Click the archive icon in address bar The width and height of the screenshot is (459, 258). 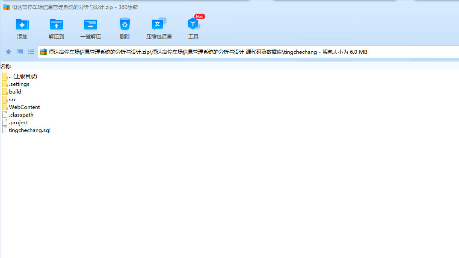click(44, 52)
